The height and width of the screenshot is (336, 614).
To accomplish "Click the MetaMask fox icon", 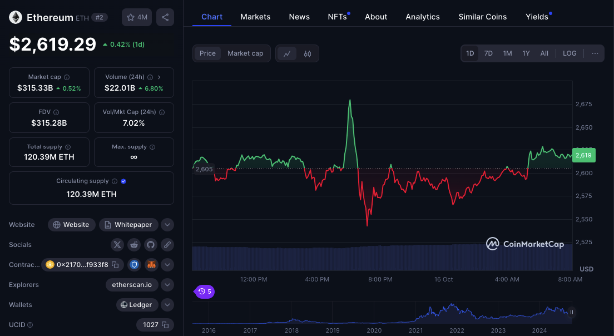I will click(x=151, y=265).
